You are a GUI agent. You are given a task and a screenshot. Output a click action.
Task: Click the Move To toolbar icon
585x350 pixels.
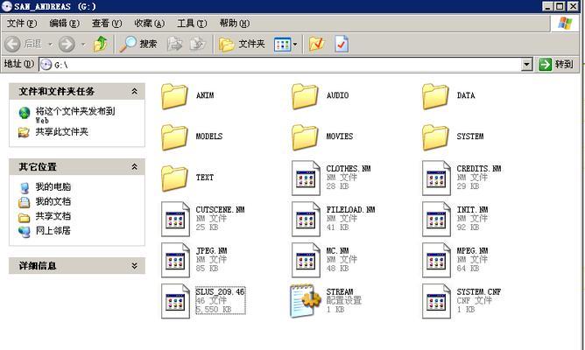tap(174, 44)
